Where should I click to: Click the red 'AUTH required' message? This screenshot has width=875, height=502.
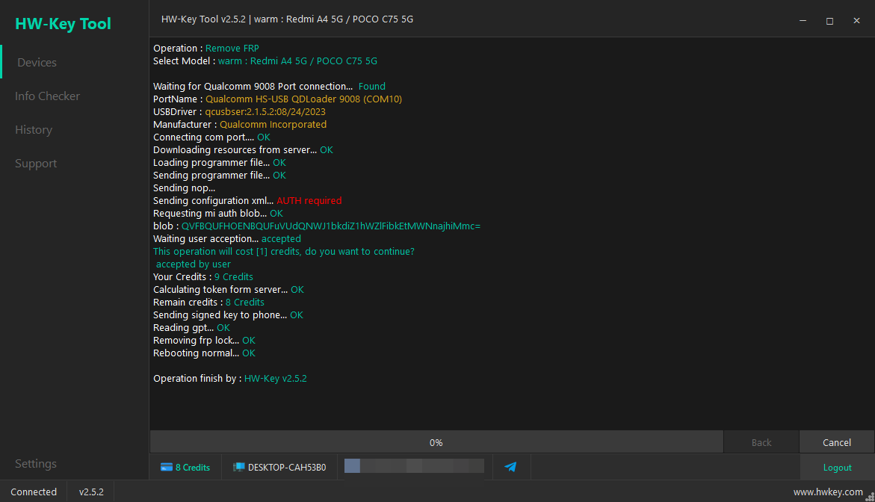pyautogui.click(x=309, y=201)
